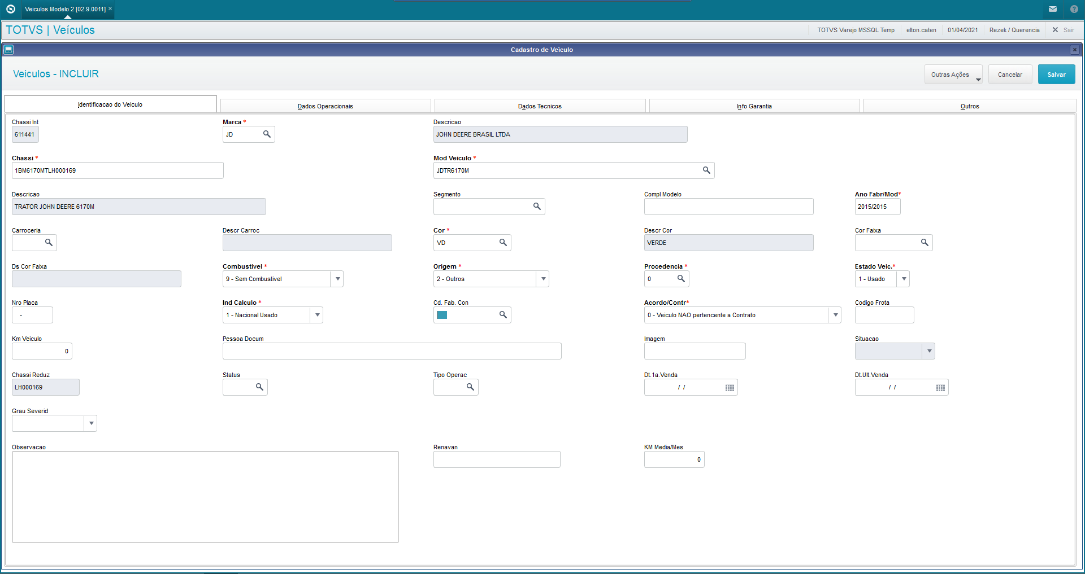
Task: Open the help question mark icon
Action: coord(1074,9)
